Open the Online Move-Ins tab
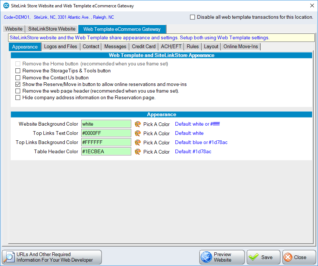The height and width of the screenshot is (266, 318). (x=241, y=46)
